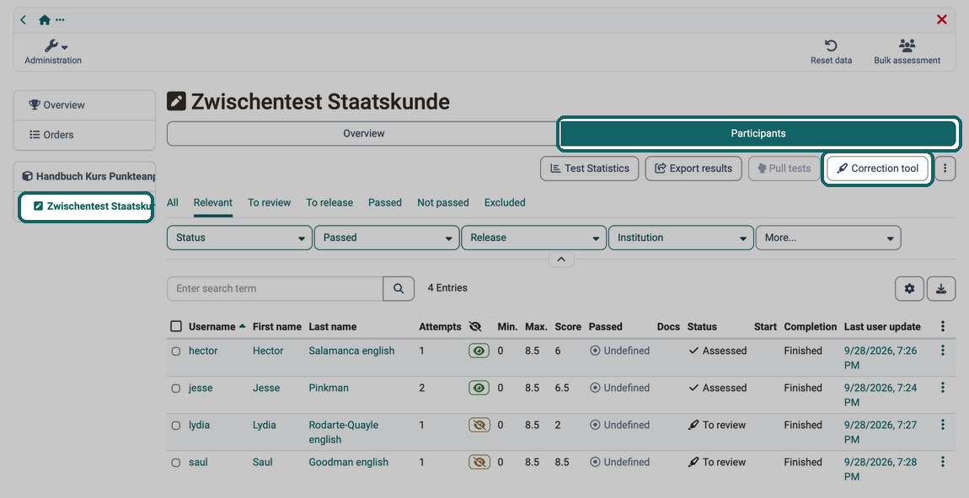Open the Passed filter dropdown

(x=387, y=238)
